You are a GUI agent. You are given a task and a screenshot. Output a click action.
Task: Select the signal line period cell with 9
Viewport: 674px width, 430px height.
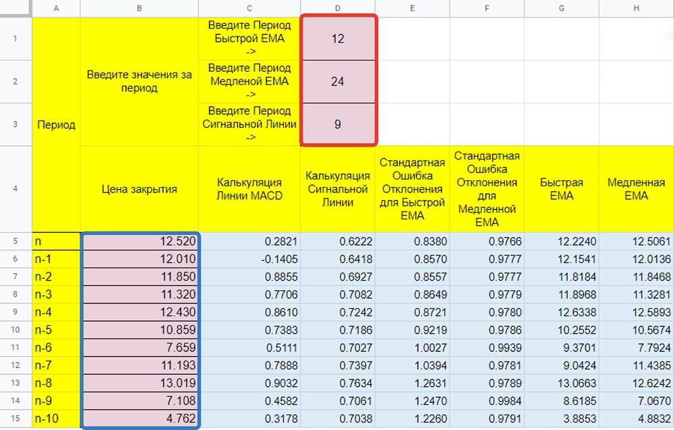(338, 124)
